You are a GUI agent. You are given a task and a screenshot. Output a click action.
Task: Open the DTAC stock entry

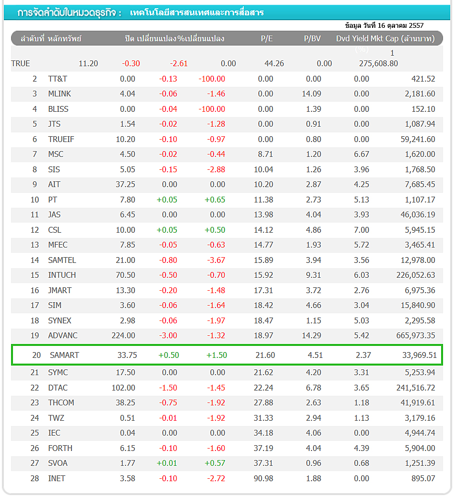tap(58, 388)
